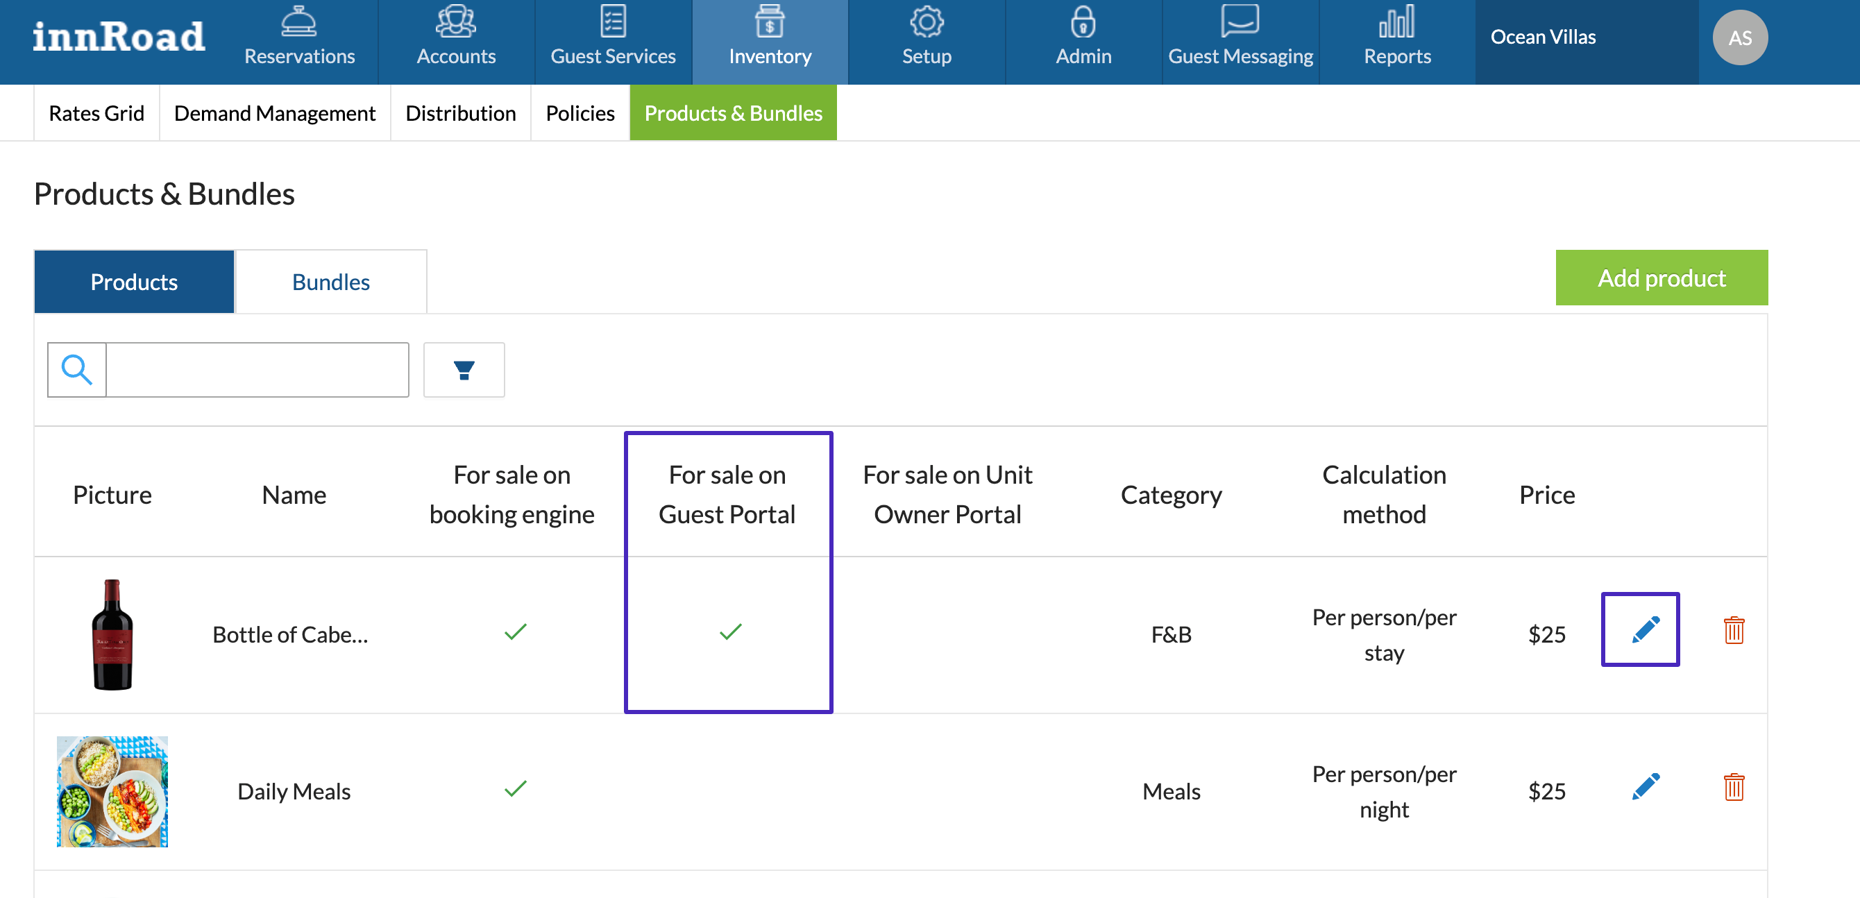Screen dimensions: 1860x898
Task: Open Guest Messaging chat icon
Action: tap(1240, 22)
